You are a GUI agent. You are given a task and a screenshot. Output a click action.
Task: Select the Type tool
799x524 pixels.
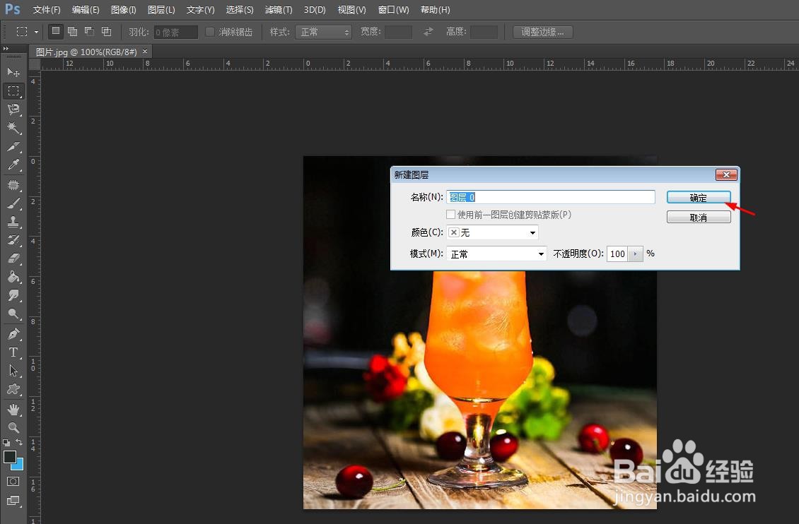(x=13, y=352)
